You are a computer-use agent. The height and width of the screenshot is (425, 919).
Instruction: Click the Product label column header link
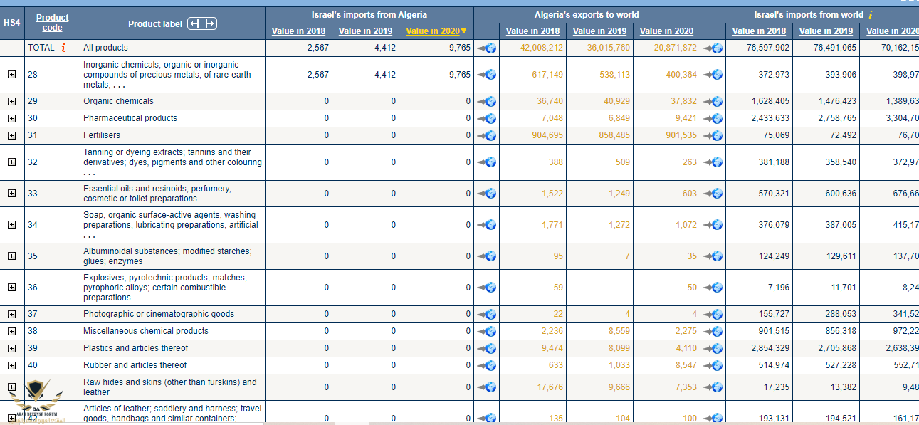pos(155,23)
